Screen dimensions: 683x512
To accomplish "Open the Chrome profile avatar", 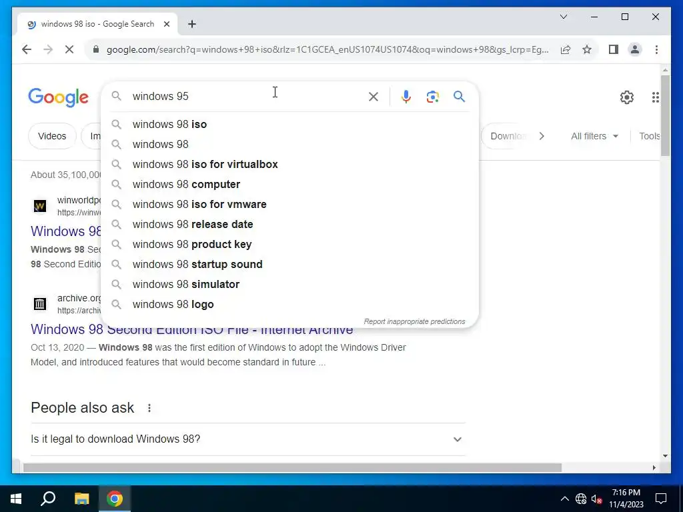I will point(635,49).
